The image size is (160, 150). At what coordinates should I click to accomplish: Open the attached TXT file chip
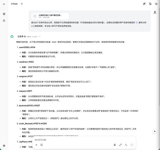point(50,16)
